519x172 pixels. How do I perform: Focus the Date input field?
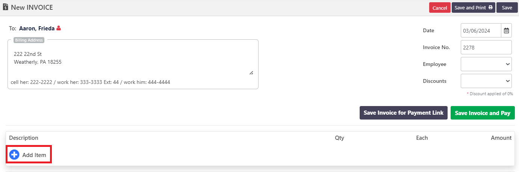click(481, 31)
